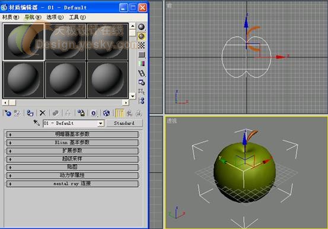
Task: Toggle the Show End Result button
Action: 119,113
